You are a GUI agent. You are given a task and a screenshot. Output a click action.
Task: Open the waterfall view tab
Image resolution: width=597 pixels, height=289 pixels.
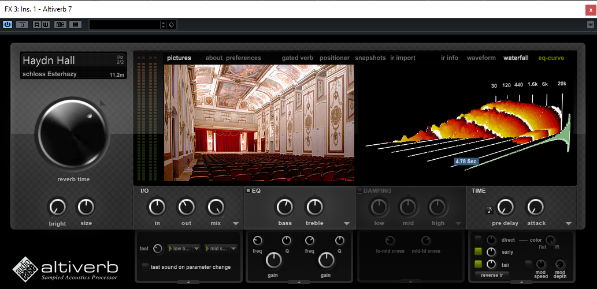pyautogui.click(x=516, y=58)
